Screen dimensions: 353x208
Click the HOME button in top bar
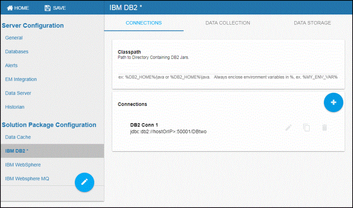point(18,8)
